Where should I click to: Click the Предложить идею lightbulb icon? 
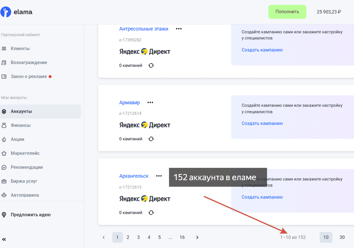[x=4, y=215]
